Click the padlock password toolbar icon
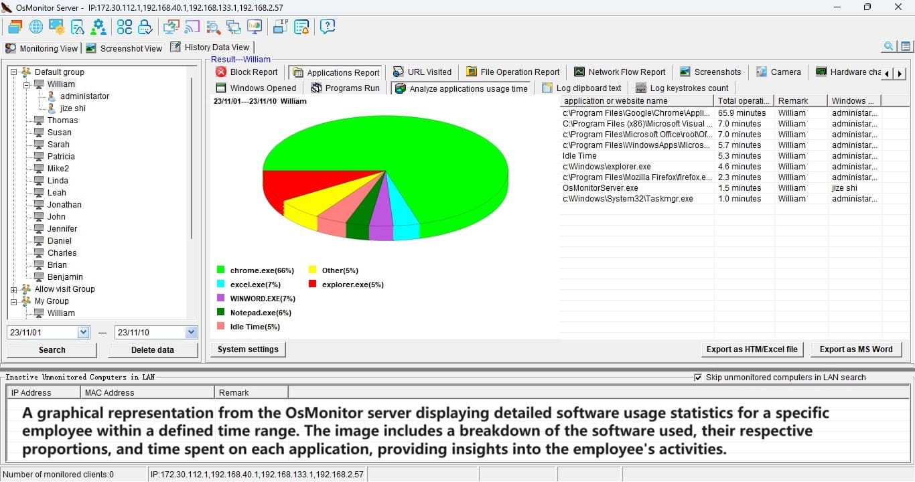 (145, 27)
